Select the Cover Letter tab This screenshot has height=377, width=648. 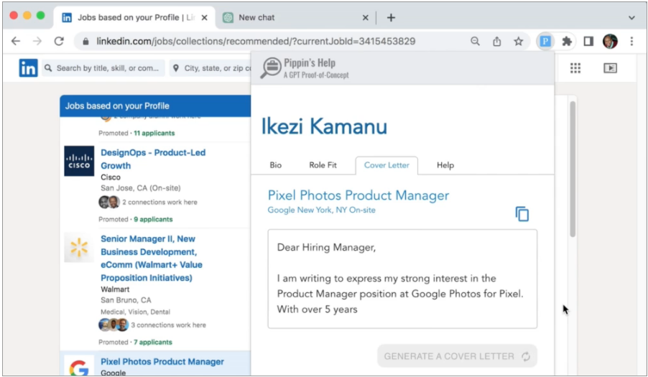click(x=387, y=165)
